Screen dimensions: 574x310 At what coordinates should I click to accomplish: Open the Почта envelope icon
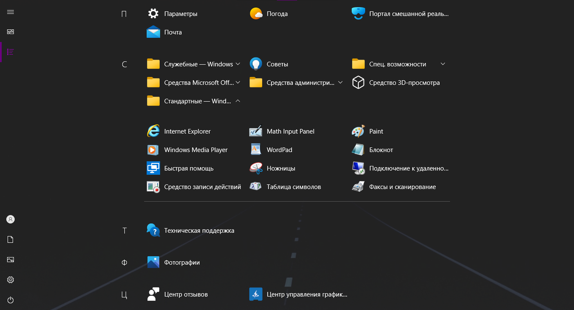click(x=153, y=32)
